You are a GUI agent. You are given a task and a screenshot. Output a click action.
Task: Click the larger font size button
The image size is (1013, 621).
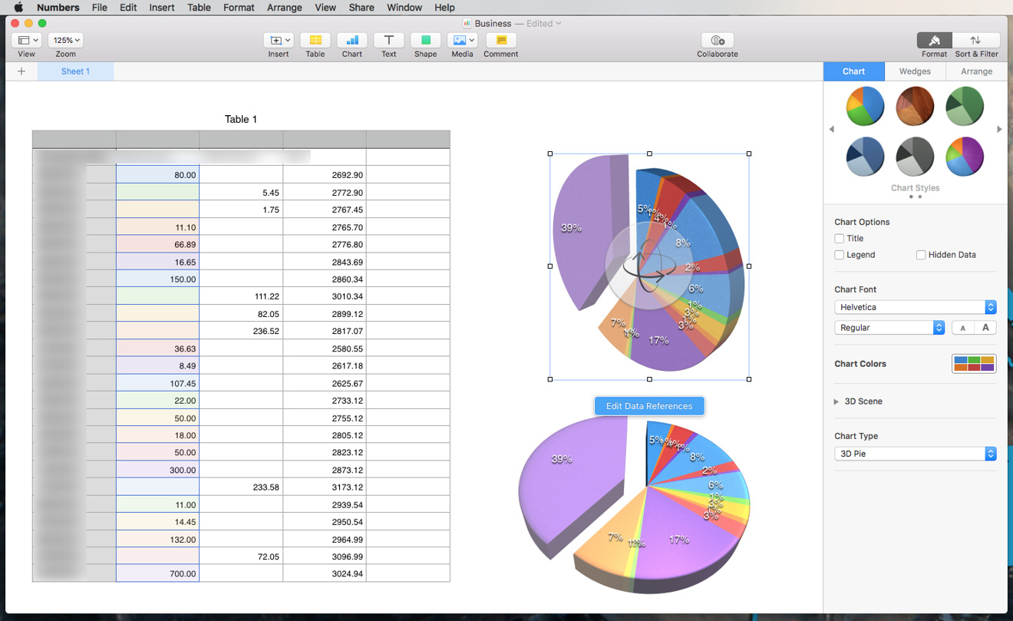click(x=986, y=327)
